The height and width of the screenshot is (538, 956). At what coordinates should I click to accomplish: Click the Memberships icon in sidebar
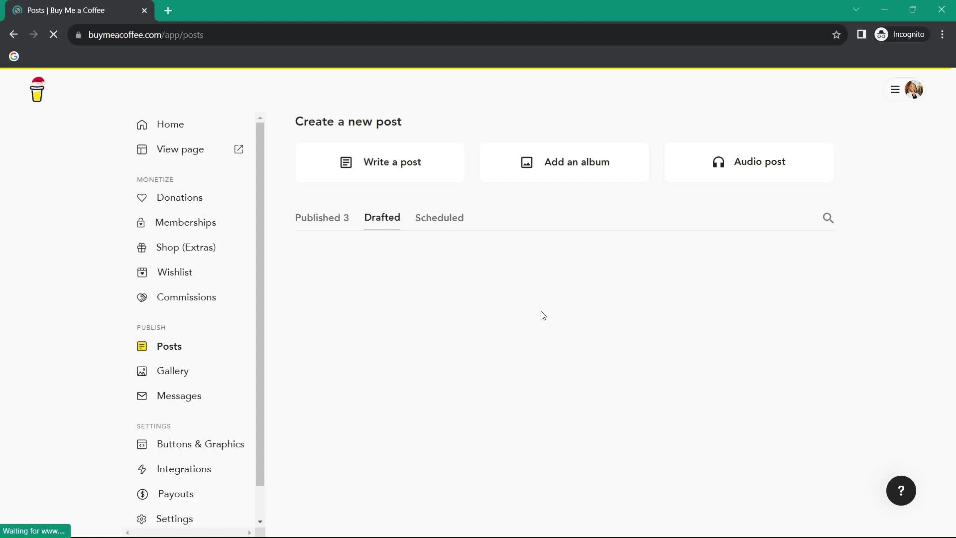(141, 223)
